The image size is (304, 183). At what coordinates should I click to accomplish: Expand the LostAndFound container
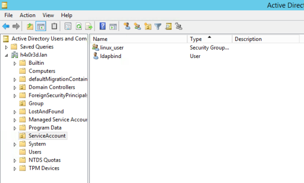tap(15, 112)
